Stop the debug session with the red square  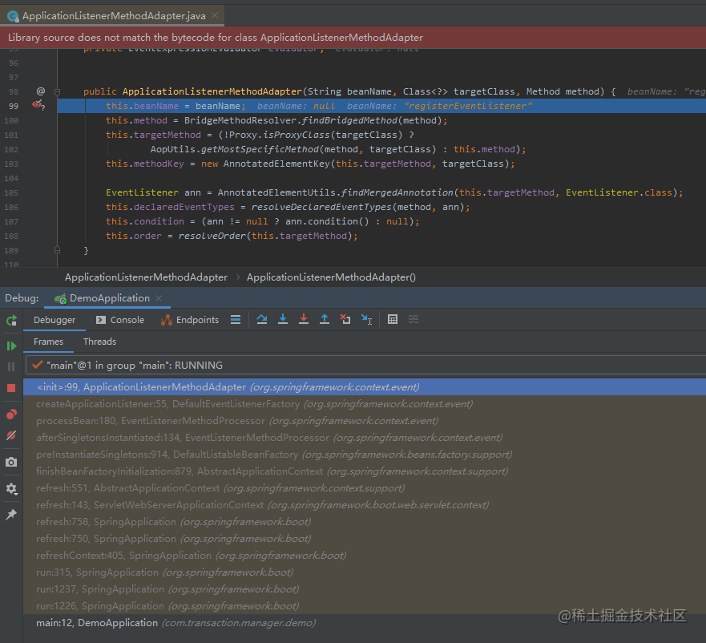pyautogui.click(x=11, y=388)
